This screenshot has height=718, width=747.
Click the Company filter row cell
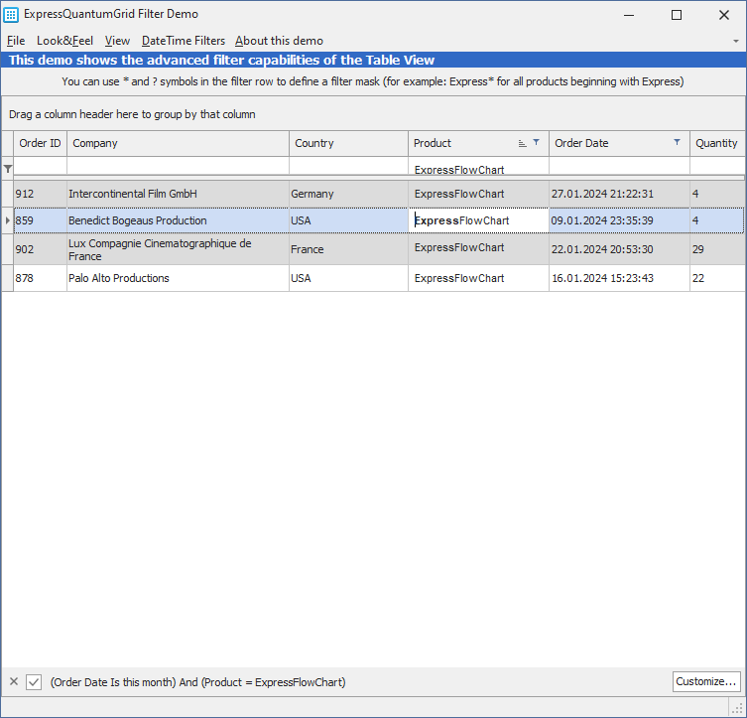[178, 167]
